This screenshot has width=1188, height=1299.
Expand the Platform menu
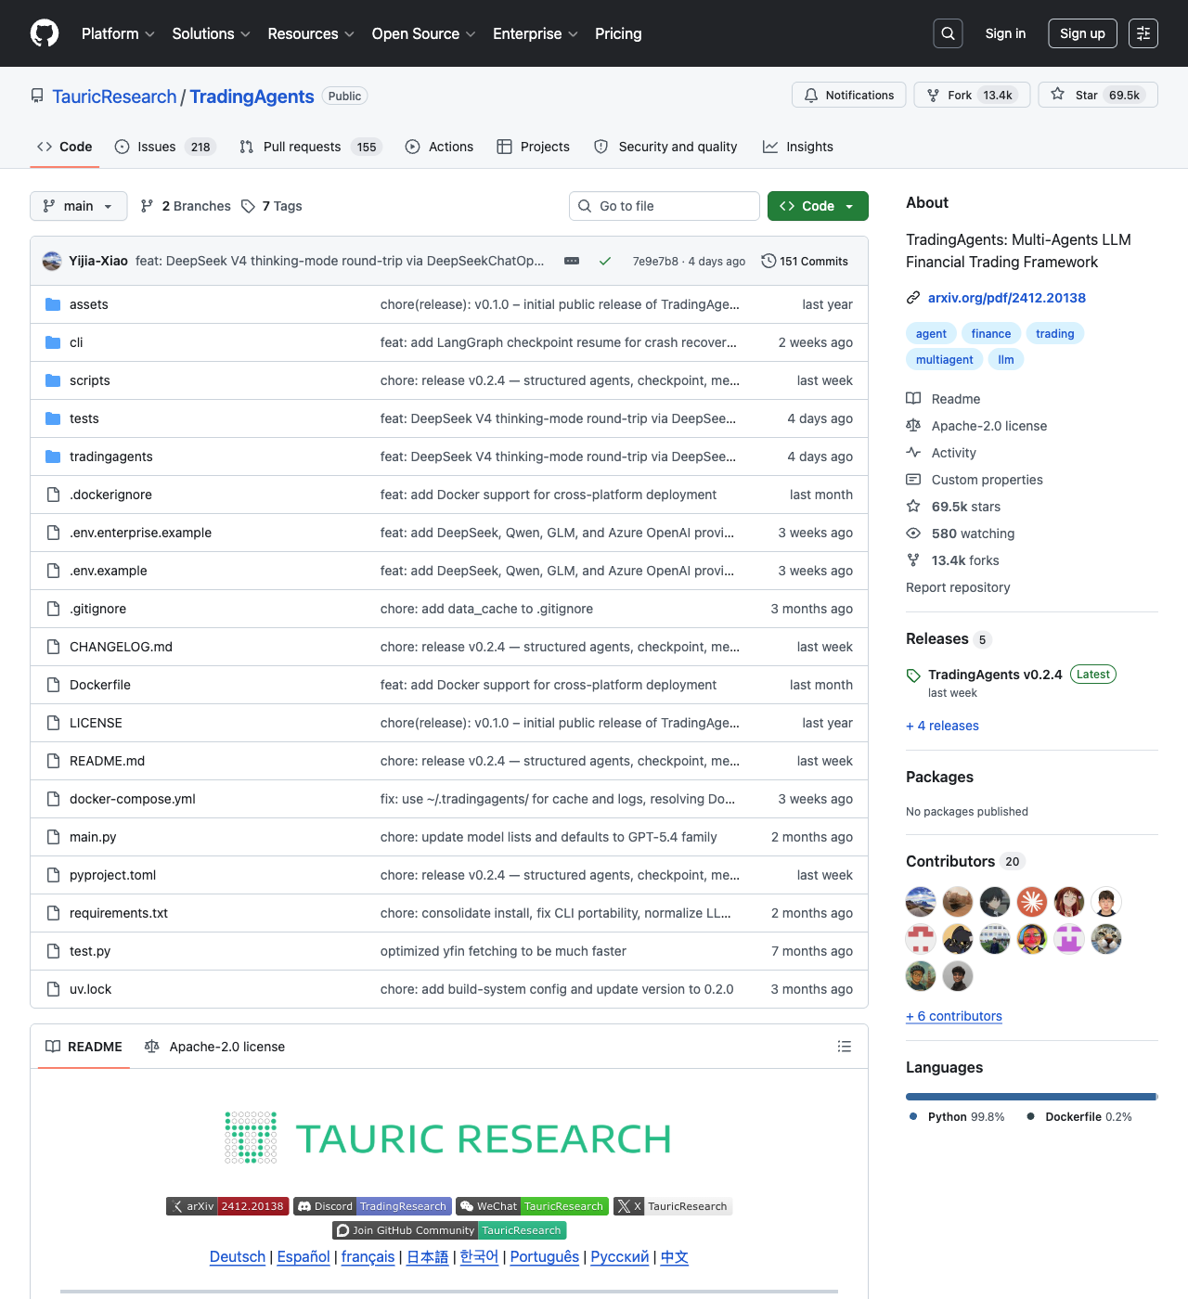coord(118,33)
